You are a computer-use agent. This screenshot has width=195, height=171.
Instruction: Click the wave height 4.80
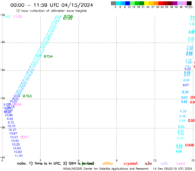(48, 37)
